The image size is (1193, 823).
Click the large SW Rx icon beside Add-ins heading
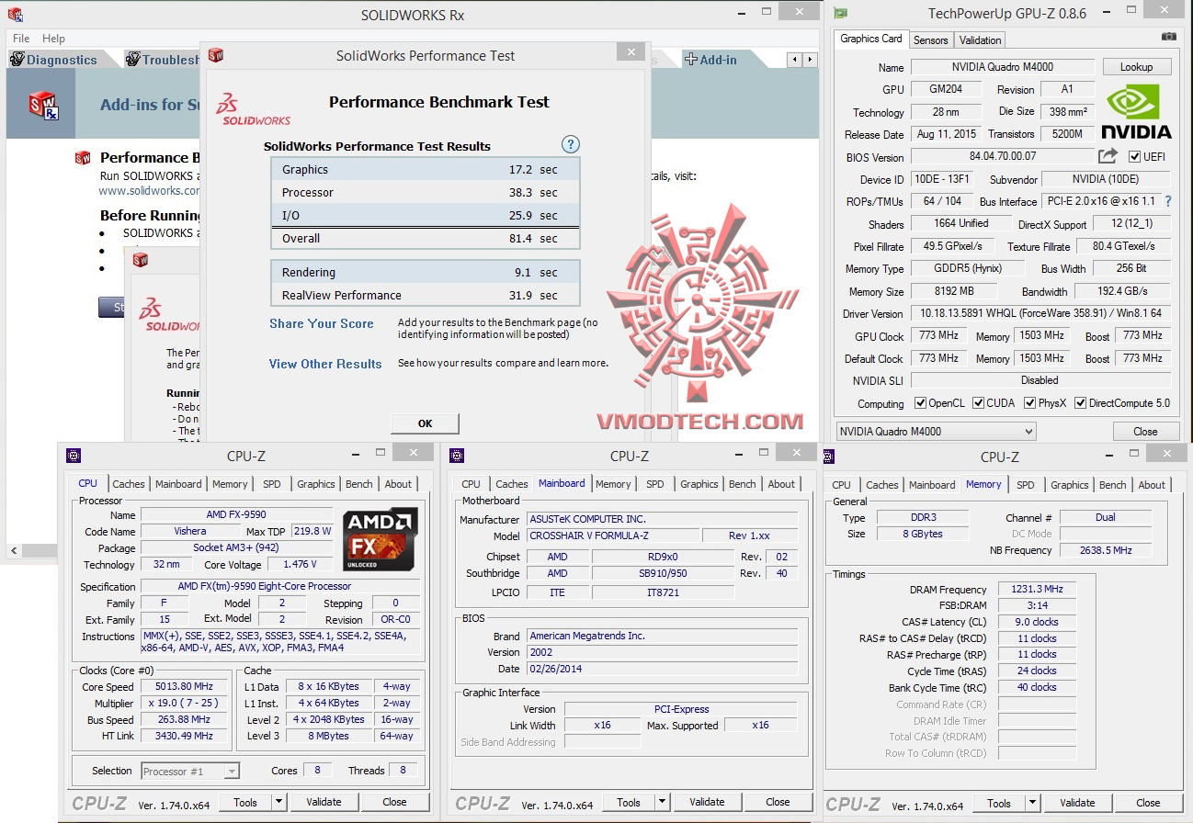[x=43, y=106]
